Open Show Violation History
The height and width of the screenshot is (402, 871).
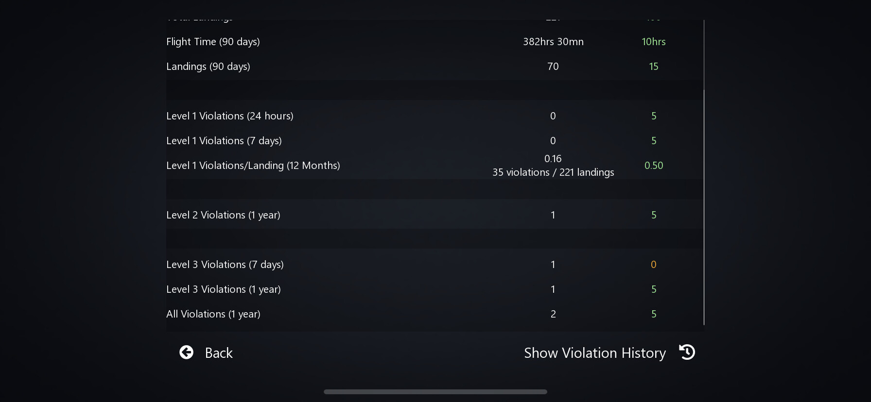594,353
